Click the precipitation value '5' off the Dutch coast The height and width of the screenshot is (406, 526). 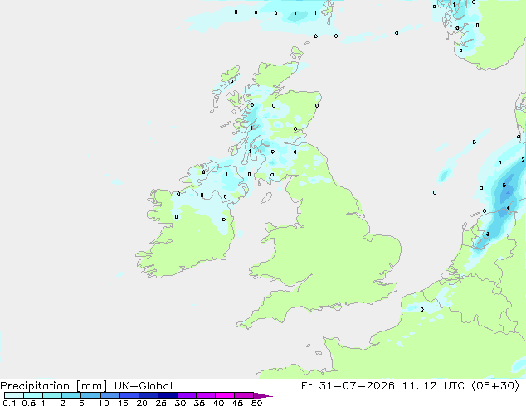(504, 186)
